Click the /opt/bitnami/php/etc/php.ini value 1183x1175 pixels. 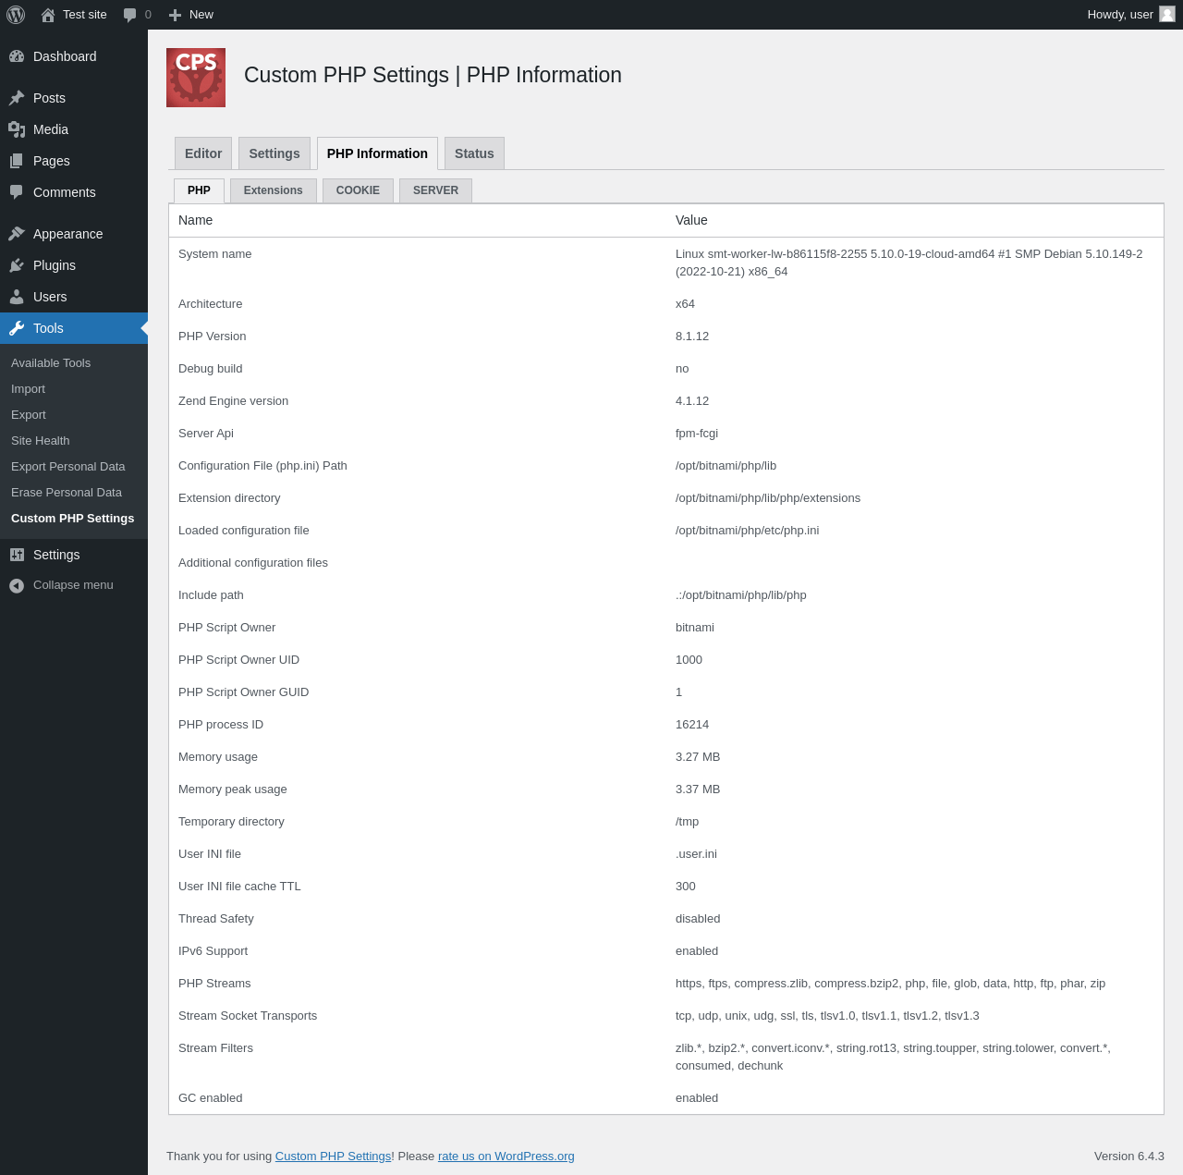tap(747, 531)
